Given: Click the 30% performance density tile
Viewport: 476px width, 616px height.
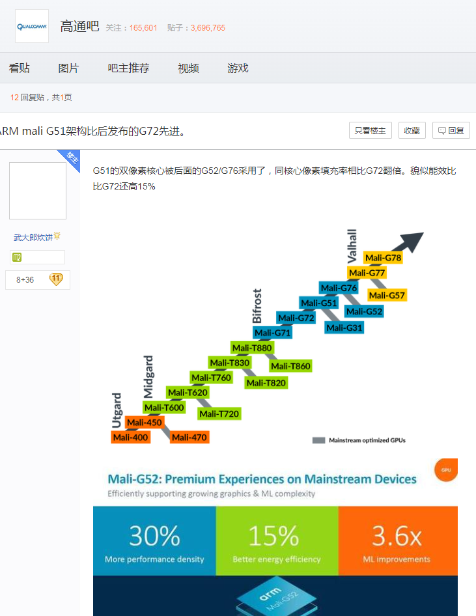Looking at the screenshot, I should tap(154, 541).
